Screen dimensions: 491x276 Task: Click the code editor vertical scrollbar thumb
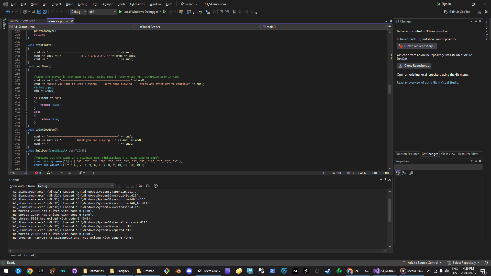coord(390,89)
